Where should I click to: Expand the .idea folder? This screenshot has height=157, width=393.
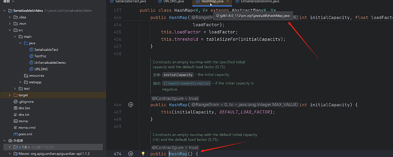pos(10,17)
